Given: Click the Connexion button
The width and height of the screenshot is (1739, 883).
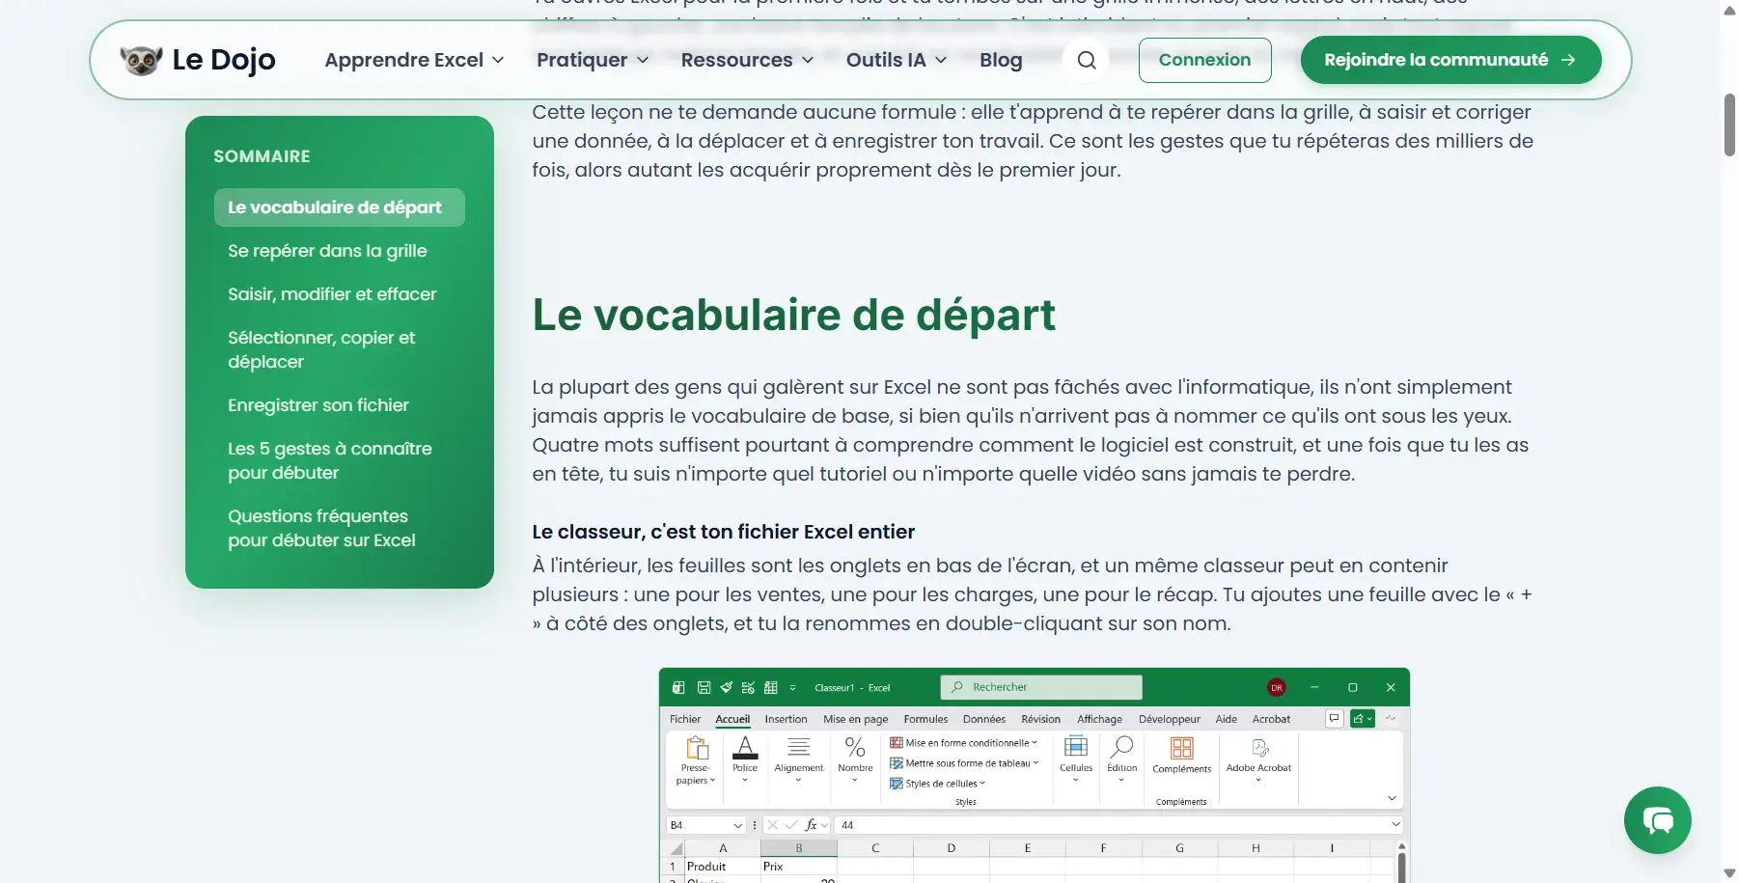Looking at the screenshot, I should tap(1204, 60).
